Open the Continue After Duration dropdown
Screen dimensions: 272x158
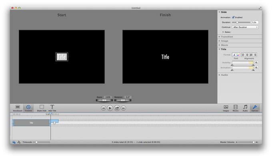pyautogui.click(x=245, y=27)
